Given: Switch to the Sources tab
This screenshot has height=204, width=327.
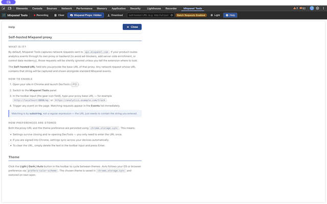Looking at the screenshot, I should coord(52,9).
